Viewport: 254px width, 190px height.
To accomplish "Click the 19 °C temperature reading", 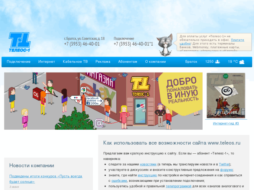I will click(233, 62).
